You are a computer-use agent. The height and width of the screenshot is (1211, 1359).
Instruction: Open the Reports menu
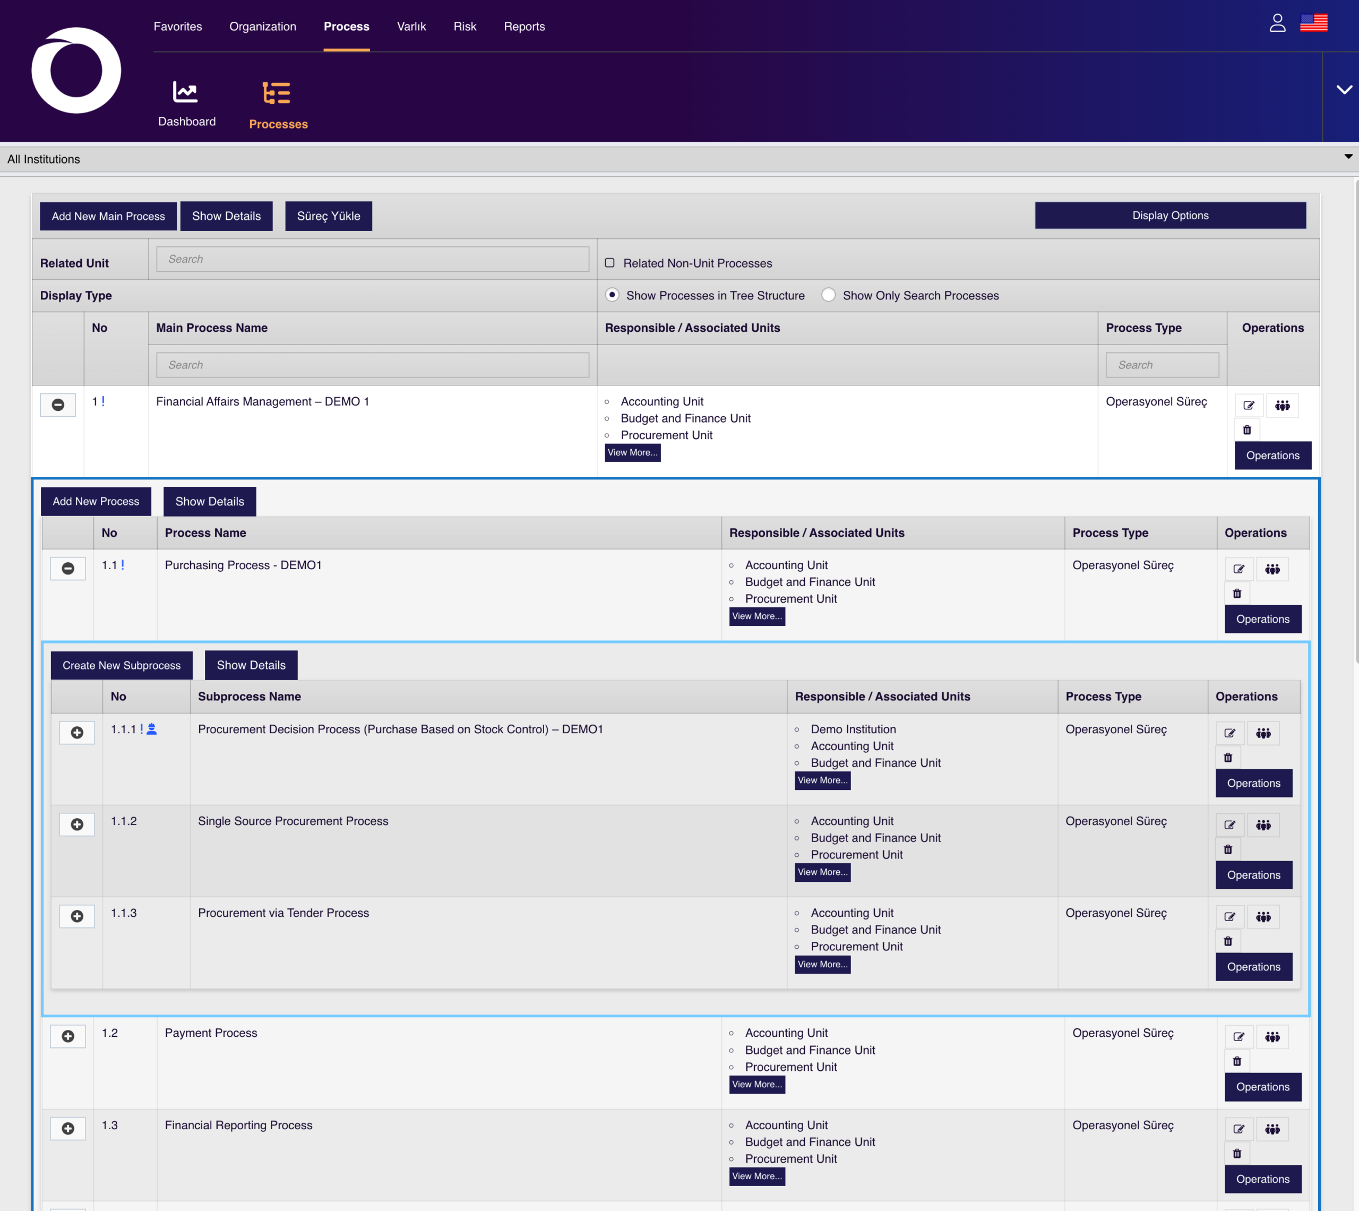click(x=523, y=27)
